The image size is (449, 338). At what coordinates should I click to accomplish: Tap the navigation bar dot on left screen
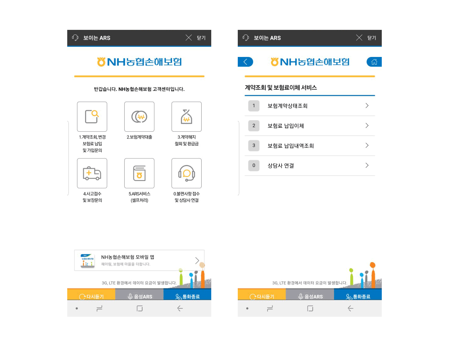click(77, 308)
